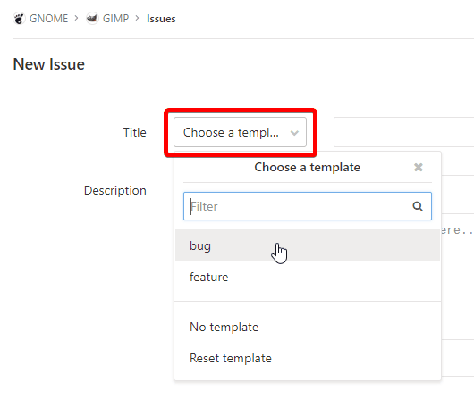This screenshot has height=398, width=474.
Task: Select the feature template
Action: pyautogui.click(x=308, y=277)
